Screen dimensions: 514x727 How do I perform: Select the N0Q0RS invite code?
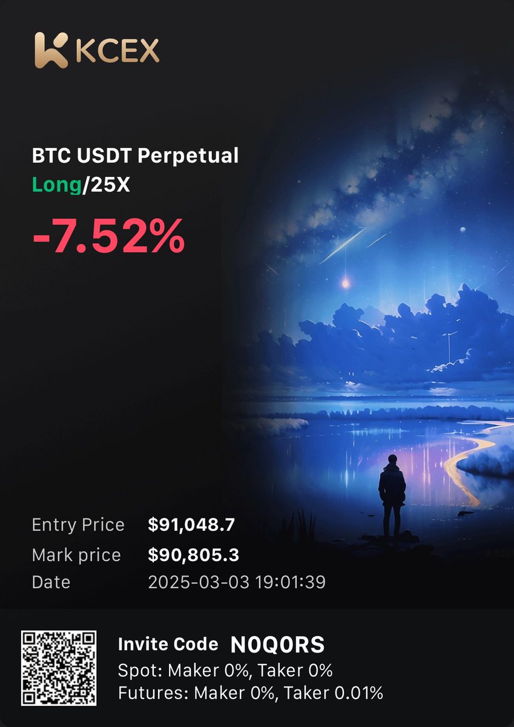tap(278, 645)
